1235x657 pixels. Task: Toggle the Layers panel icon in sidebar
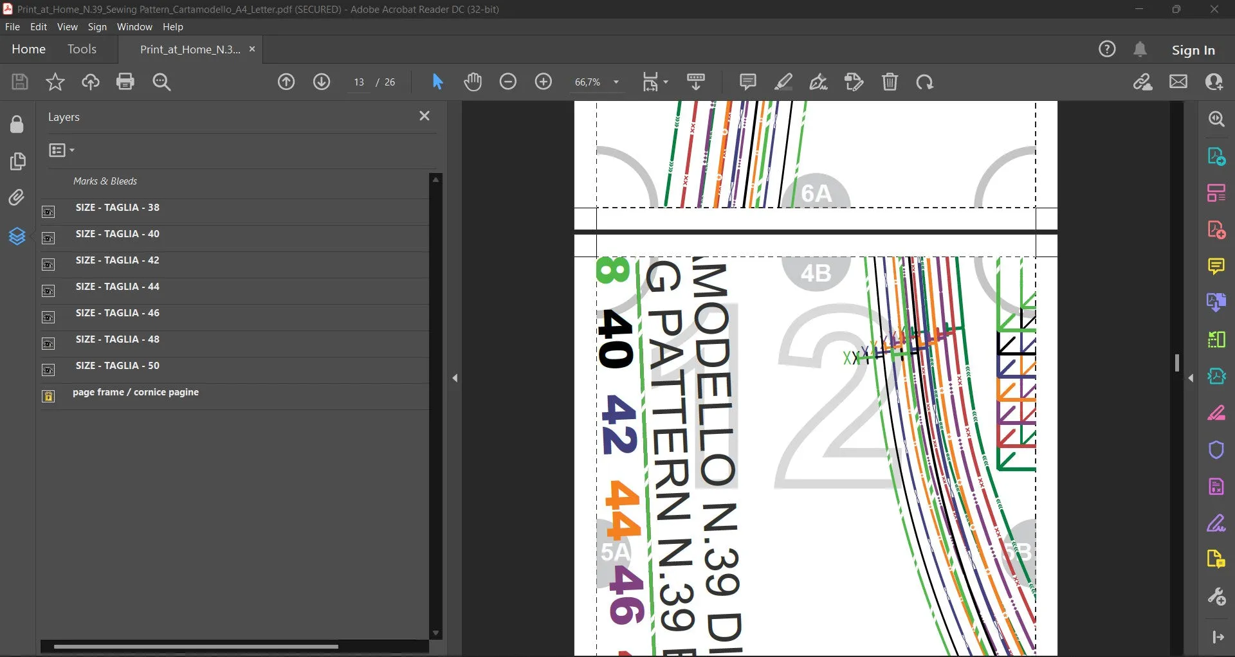coord(17,237)
